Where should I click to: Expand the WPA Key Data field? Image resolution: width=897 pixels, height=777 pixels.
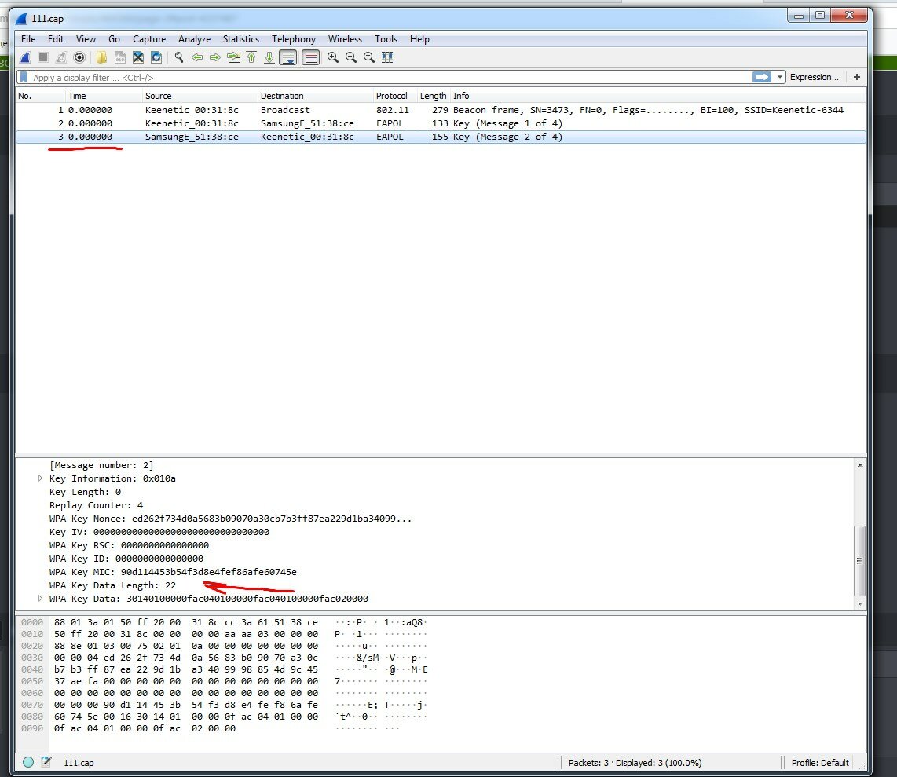(x=41, y=599)
